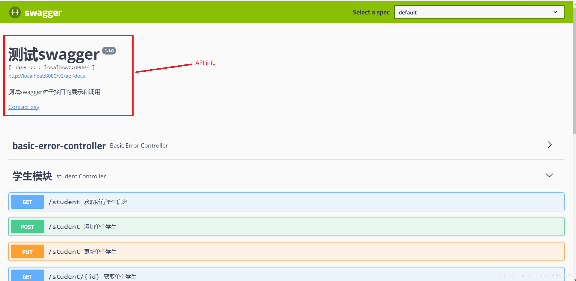Click the 1.1.0 version badge
Screen dimensions: 576x281
[x=109, y=51]
